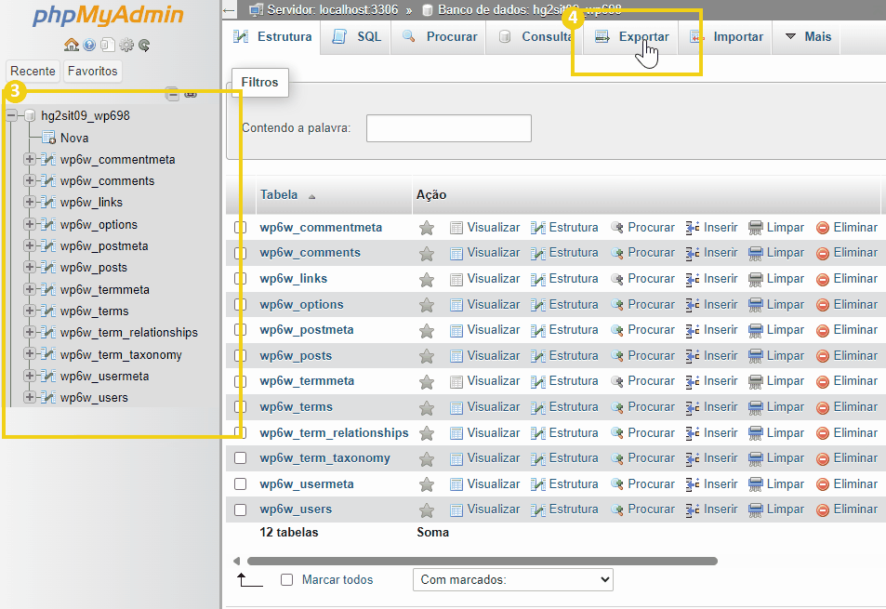886x609 pixels.
Task: Check the wp6w_commentmeta row checkbox
Action: tap(240, 227)
